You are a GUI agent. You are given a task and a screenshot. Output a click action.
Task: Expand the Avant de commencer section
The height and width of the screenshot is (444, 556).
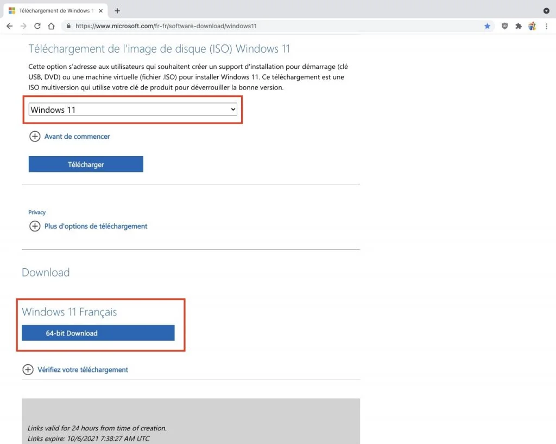[69, 136]
